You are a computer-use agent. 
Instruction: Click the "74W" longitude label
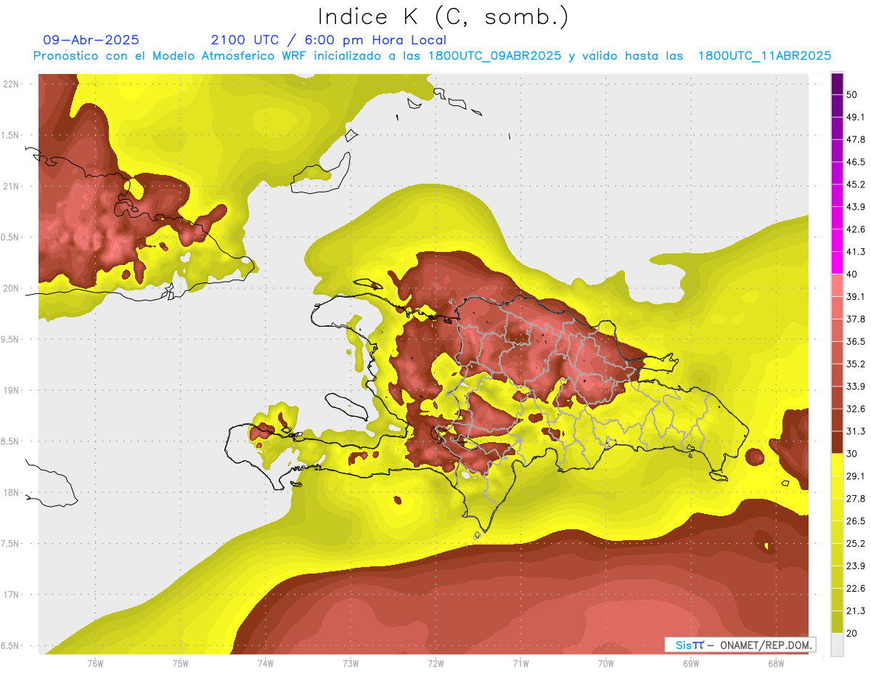(x=266, y=664)
